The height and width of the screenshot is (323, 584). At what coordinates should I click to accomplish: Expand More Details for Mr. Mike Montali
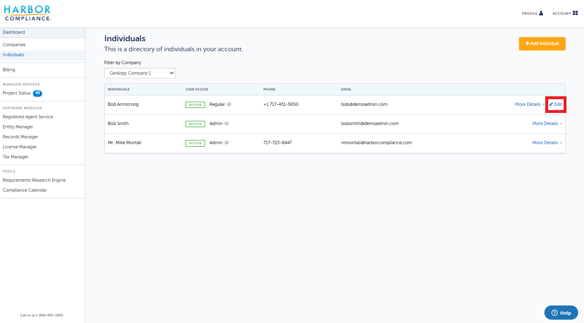(x=547, y=143)
